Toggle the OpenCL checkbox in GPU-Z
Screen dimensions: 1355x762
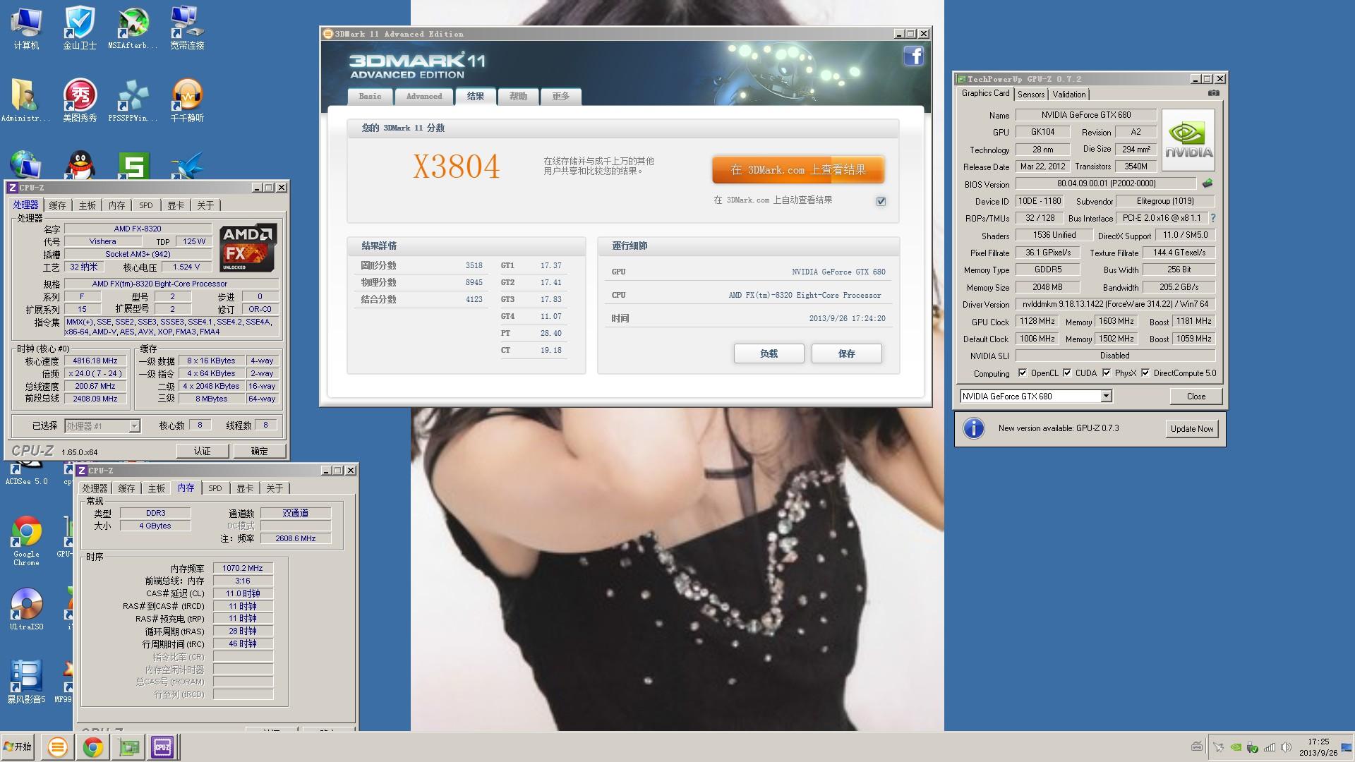click(1022, 373)
